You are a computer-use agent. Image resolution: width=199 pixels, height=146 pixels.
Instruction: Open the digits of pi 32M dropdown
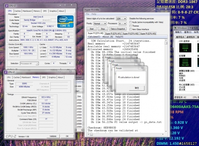(121, 19)
